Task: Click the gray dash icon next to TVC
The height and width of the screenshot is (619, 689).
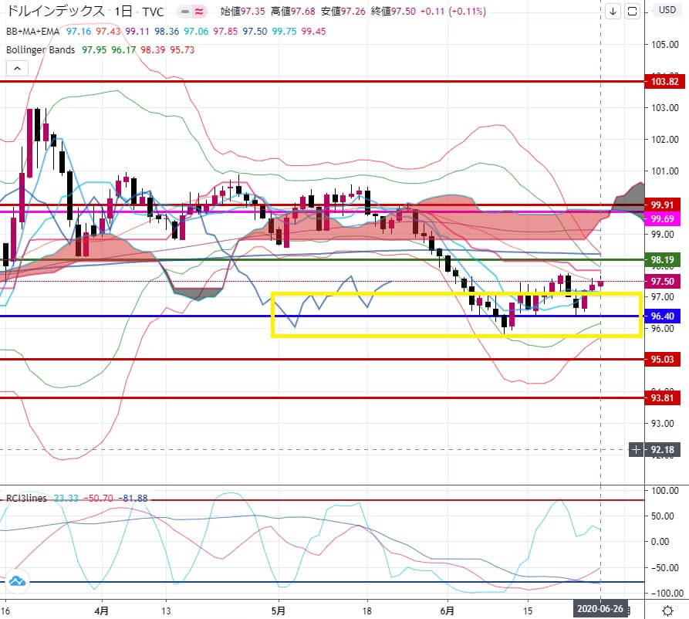Action: [185, 12]
